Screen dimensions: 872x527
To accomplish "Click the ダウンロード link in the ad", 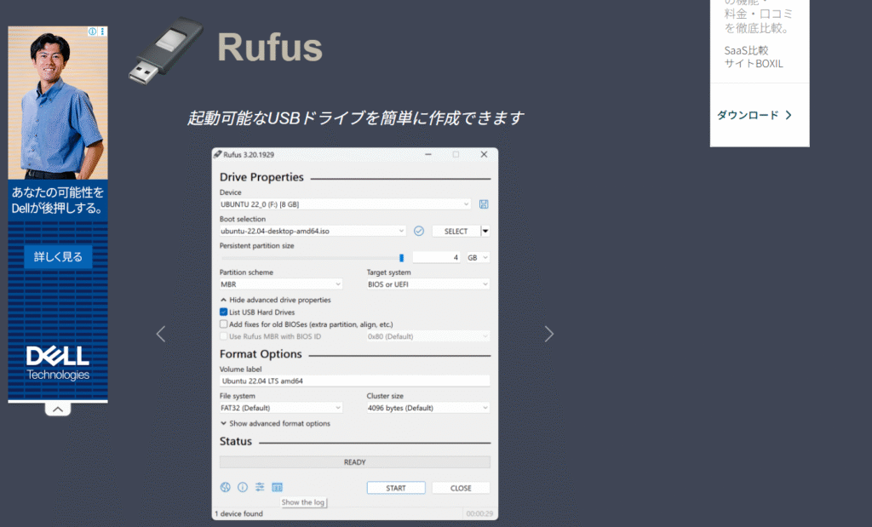I will (x=754, y=115).
